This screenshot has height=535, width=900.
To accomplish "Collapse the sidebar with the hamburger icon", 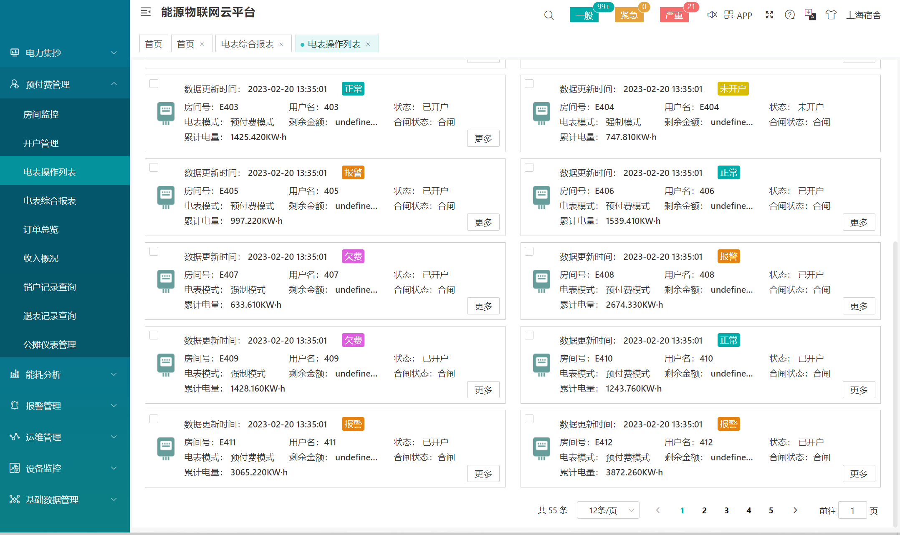I will [x=146, y=12].
